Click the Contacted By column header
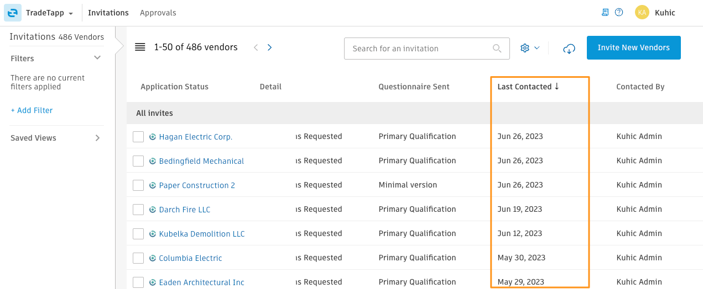Image resolution: width=703 pixels, height=289 pixels. (x=640, y=87)
